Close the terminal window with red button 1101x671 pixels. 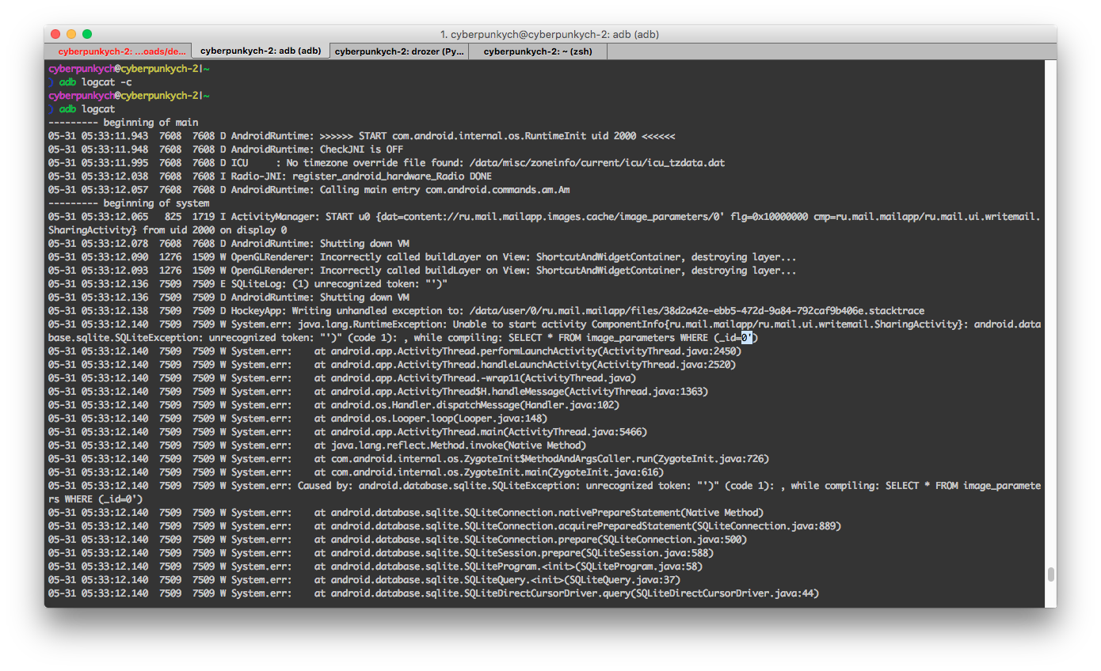point(55,34)
